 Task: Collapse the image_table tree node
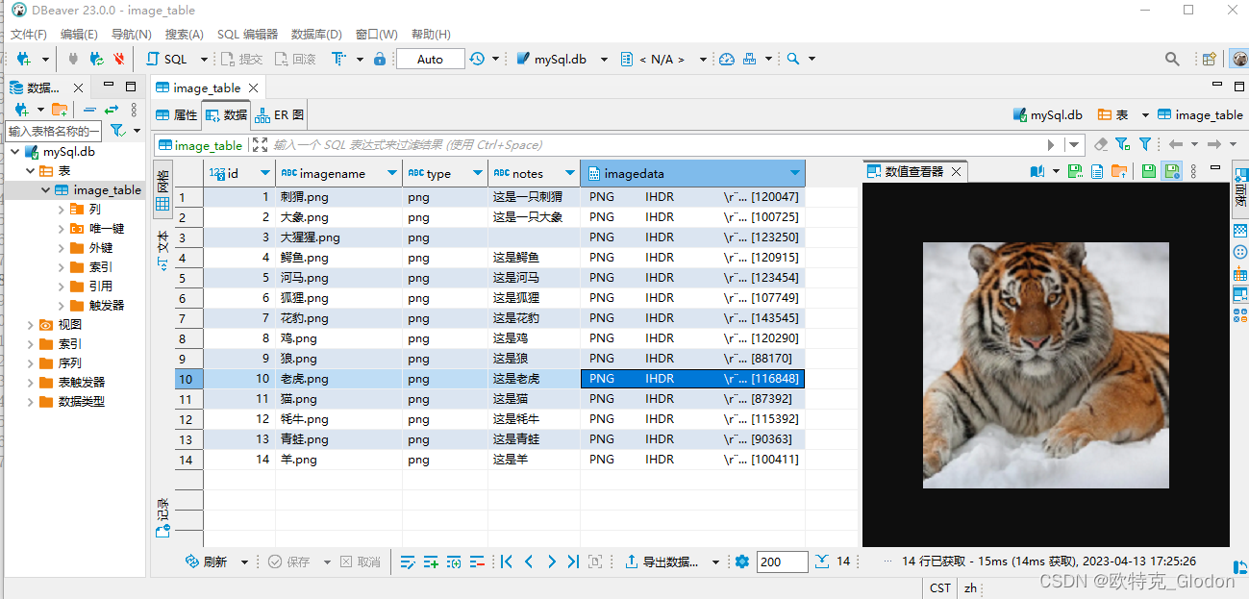(x=45, y=189)
